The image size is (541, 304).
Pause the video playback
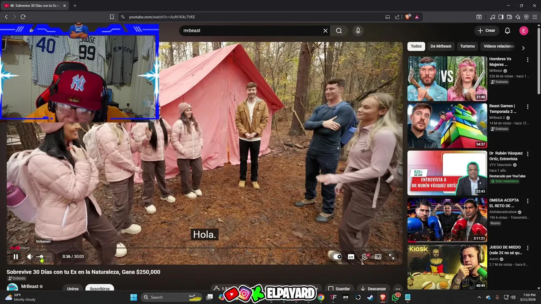16,257
